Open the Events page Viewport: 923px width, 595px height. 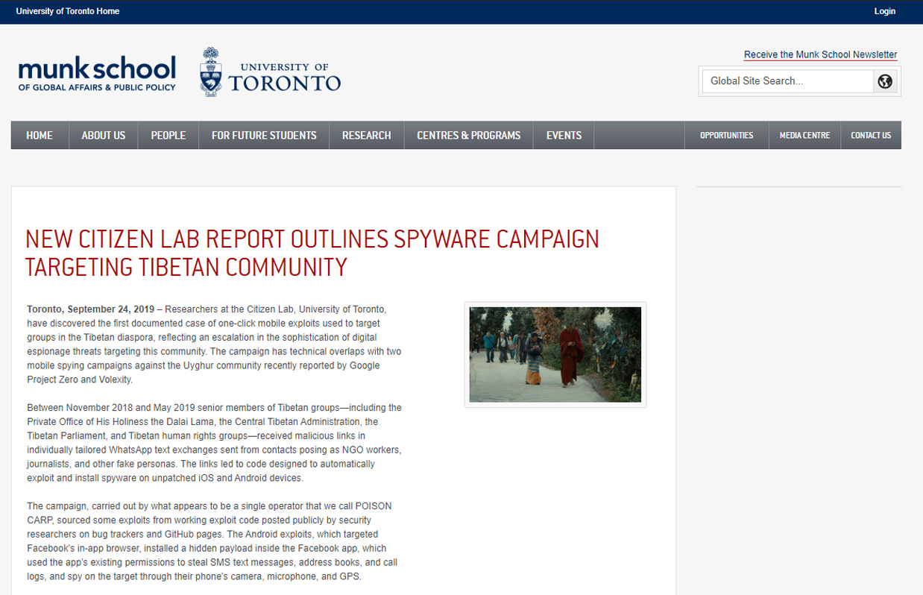(564, 135)
